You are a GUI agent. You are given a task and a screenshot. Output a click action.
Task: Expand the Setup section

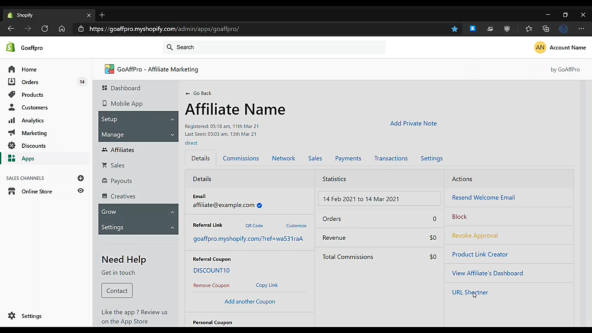pyautogui.click(x=138, y=119)
